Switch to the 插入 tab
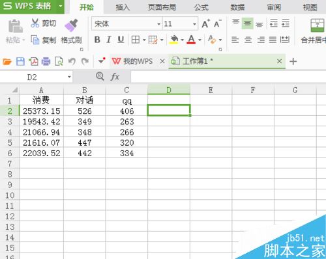Image resolution: width=326 pixels, height=259 pixels. pos(123,7)
